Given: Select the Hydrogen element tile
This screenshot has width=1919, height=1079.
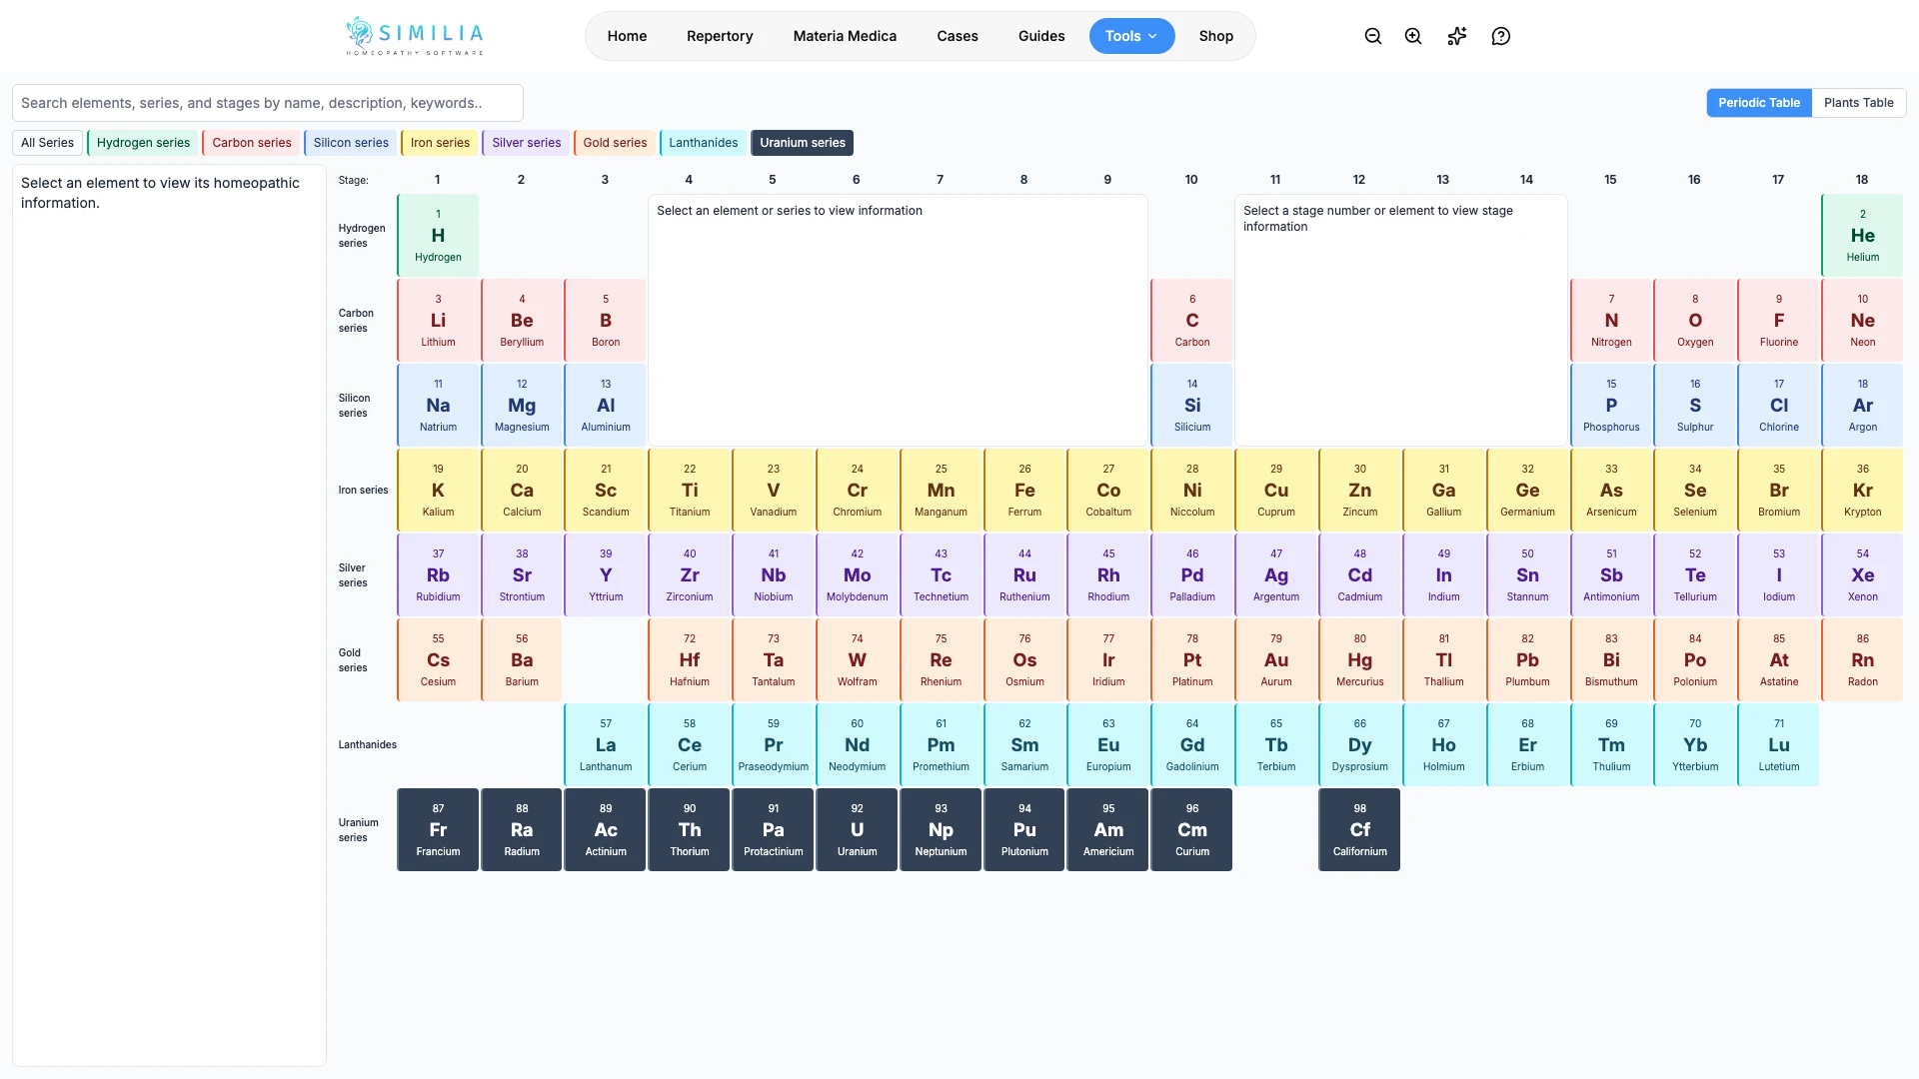Looking at the screenshot, I should click(x=438, y=236).
